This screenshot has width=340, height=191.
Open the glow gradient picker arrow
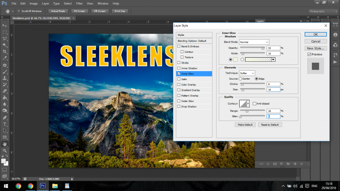(x=273, y=59)
